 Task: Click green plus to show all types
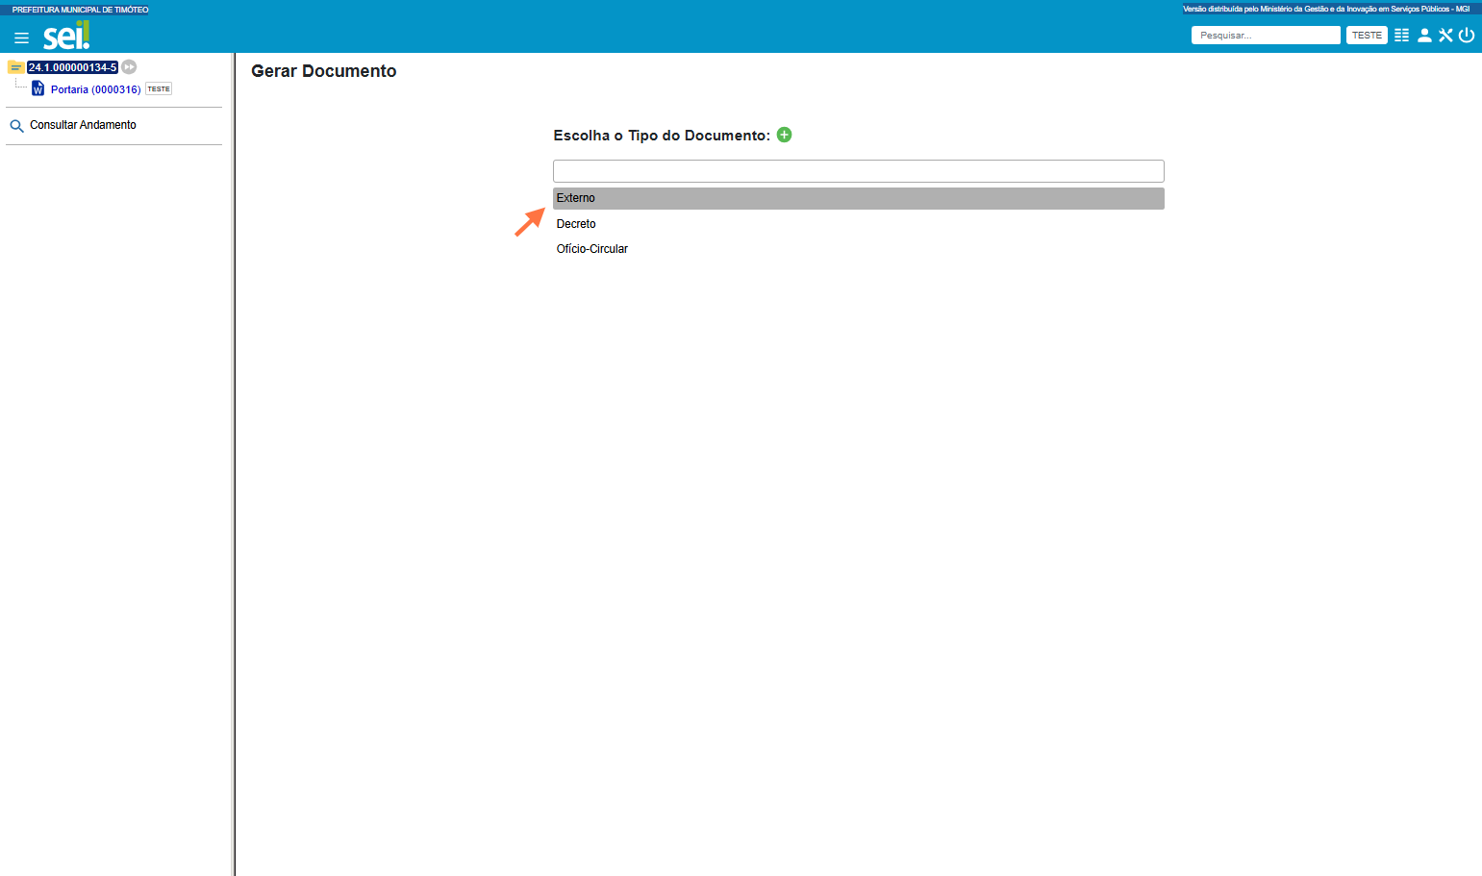784,135
